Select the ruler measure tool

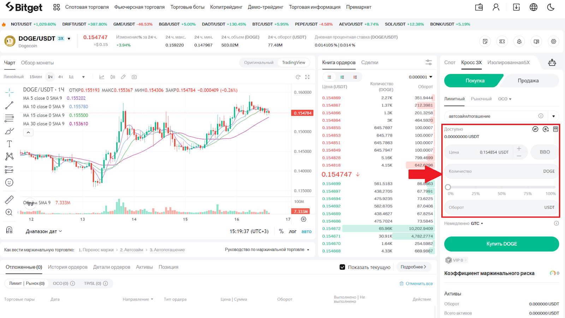pos(10,200)
